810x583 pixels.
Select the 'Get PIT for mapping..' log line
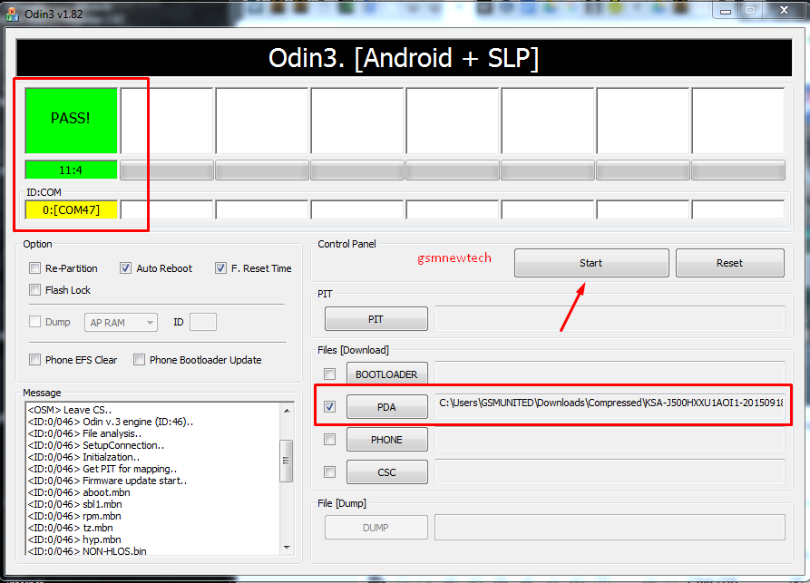102,469
